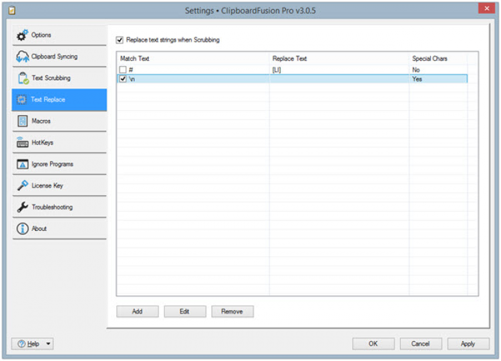Open the Ignore Programs section

point(59,164)
